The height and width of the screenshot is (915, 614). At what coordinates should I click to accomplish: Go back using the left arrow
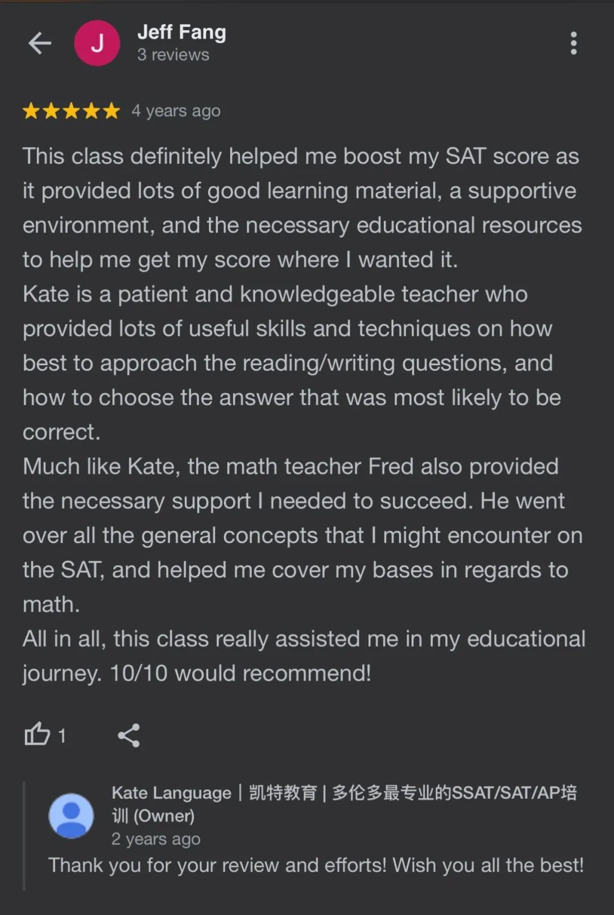[40, 43]
